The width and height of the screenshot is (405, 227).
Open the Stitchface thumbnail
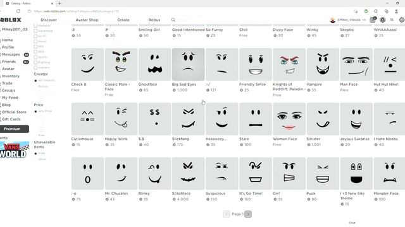click(x=189, y=173)
